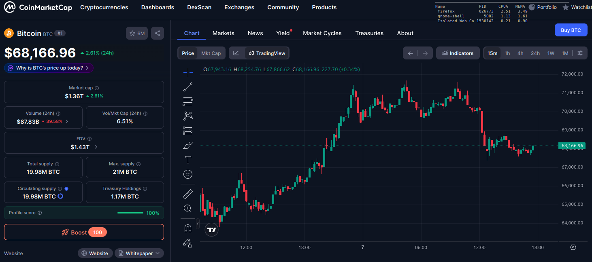Click the Profile score progress bar
The width and height of the screenshot is (592, 262).
(x=130, y=213)
